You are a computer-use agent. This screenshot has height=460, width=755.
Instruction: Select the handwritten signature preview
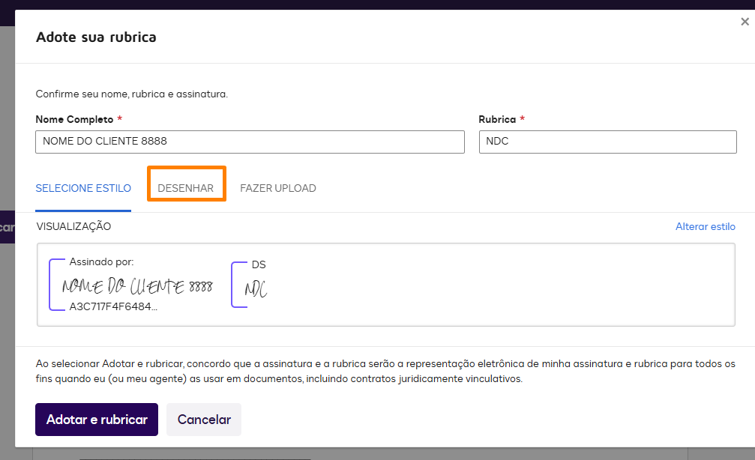coord(137,286)
